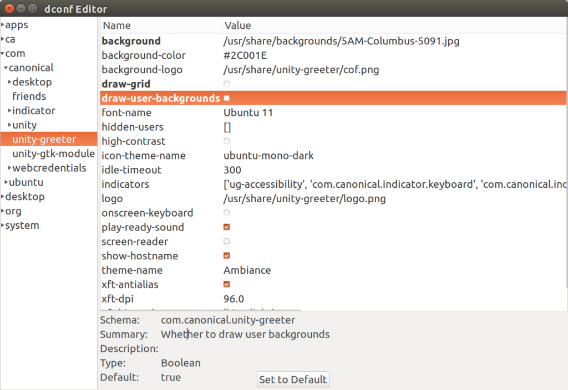568x390 pixels.
Task: Click the idle-timeout value 300
Action: click(232, 170)
